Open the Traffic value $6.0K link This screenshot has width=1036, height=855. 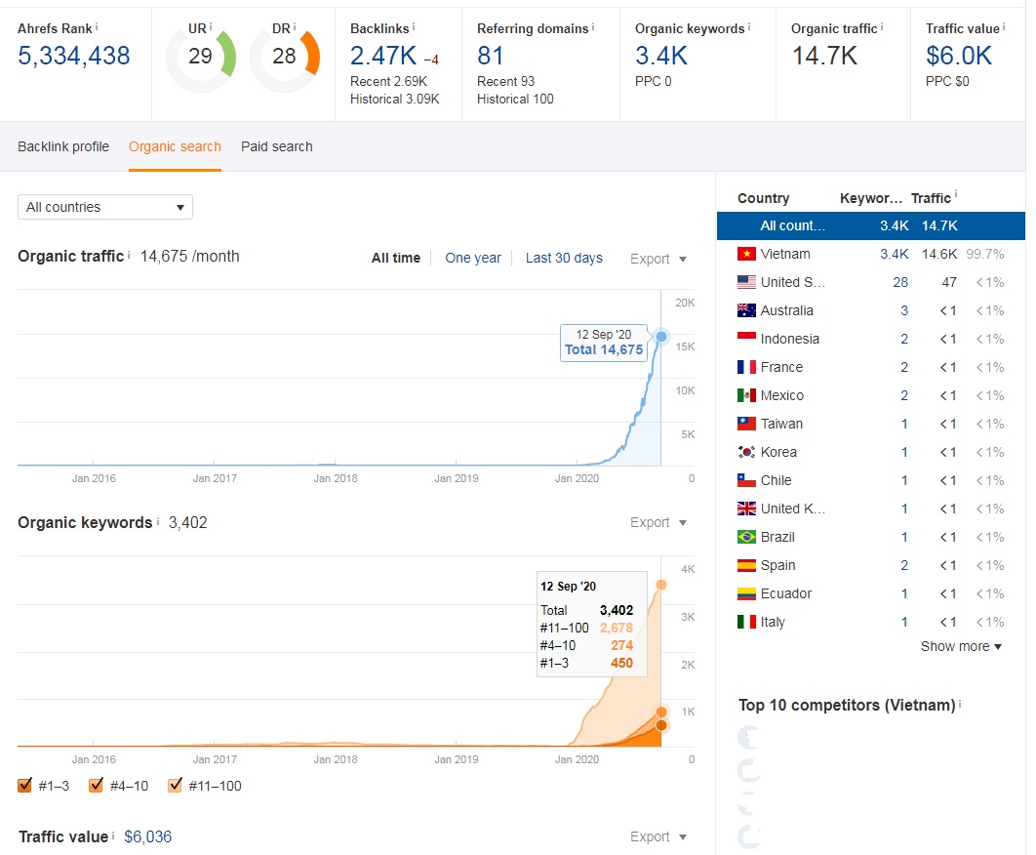click(959, 57)
